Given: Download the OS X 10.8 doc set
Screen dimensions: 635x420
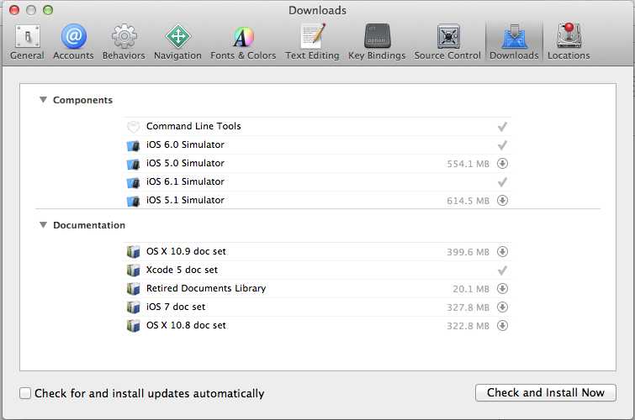Looking at the screenshot, I should click(x=503, y=326).
